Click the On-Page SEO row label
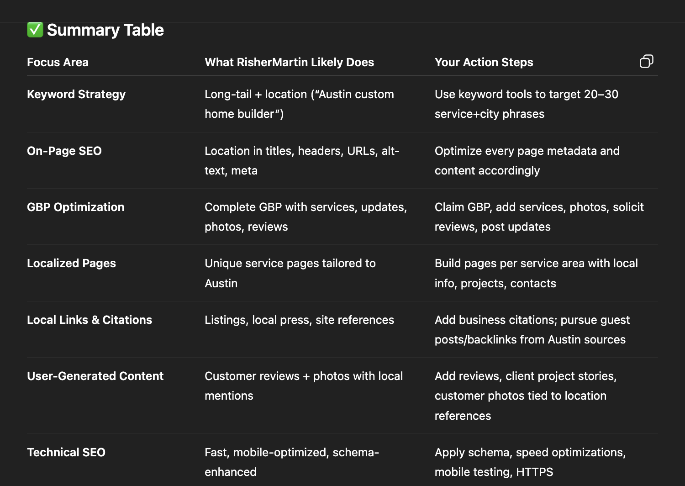The image size is (685, 486). (x=64, y=151)
